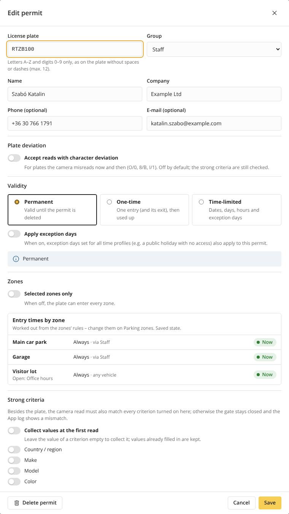The height and width of the screenshot is (514, 289).
Task: Enable the Color criterion toggle
Action: pos(14,482)
